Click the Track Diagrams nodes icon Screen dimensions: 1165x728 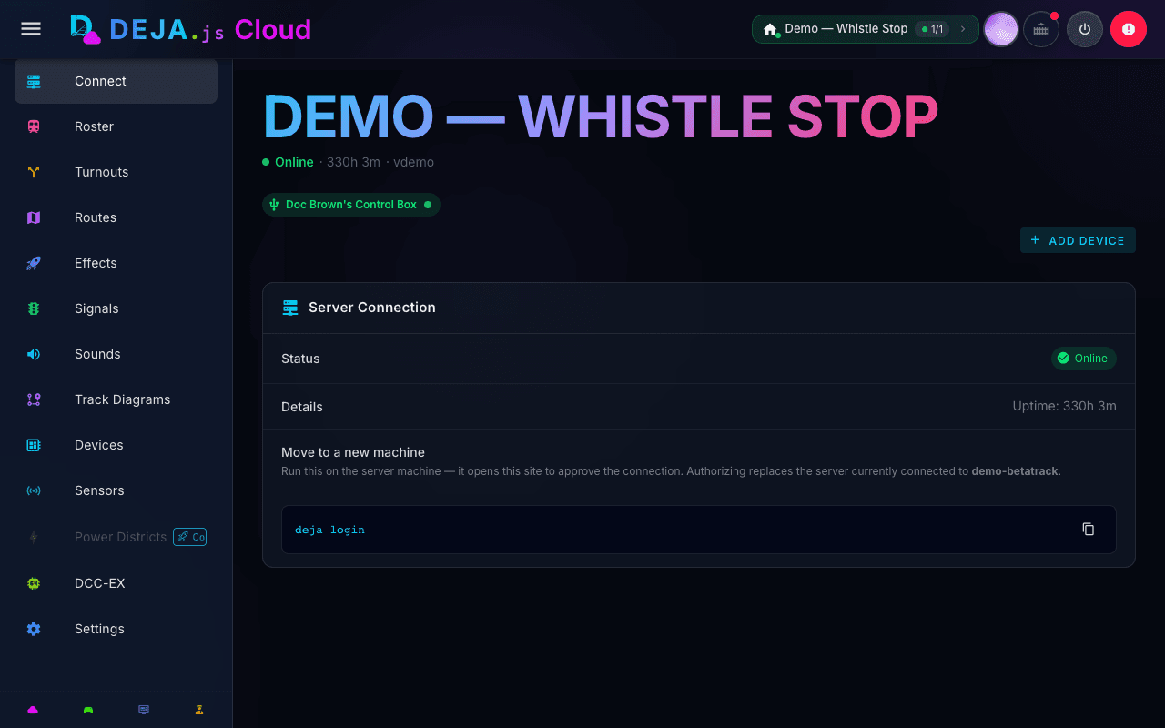point(34,399)
